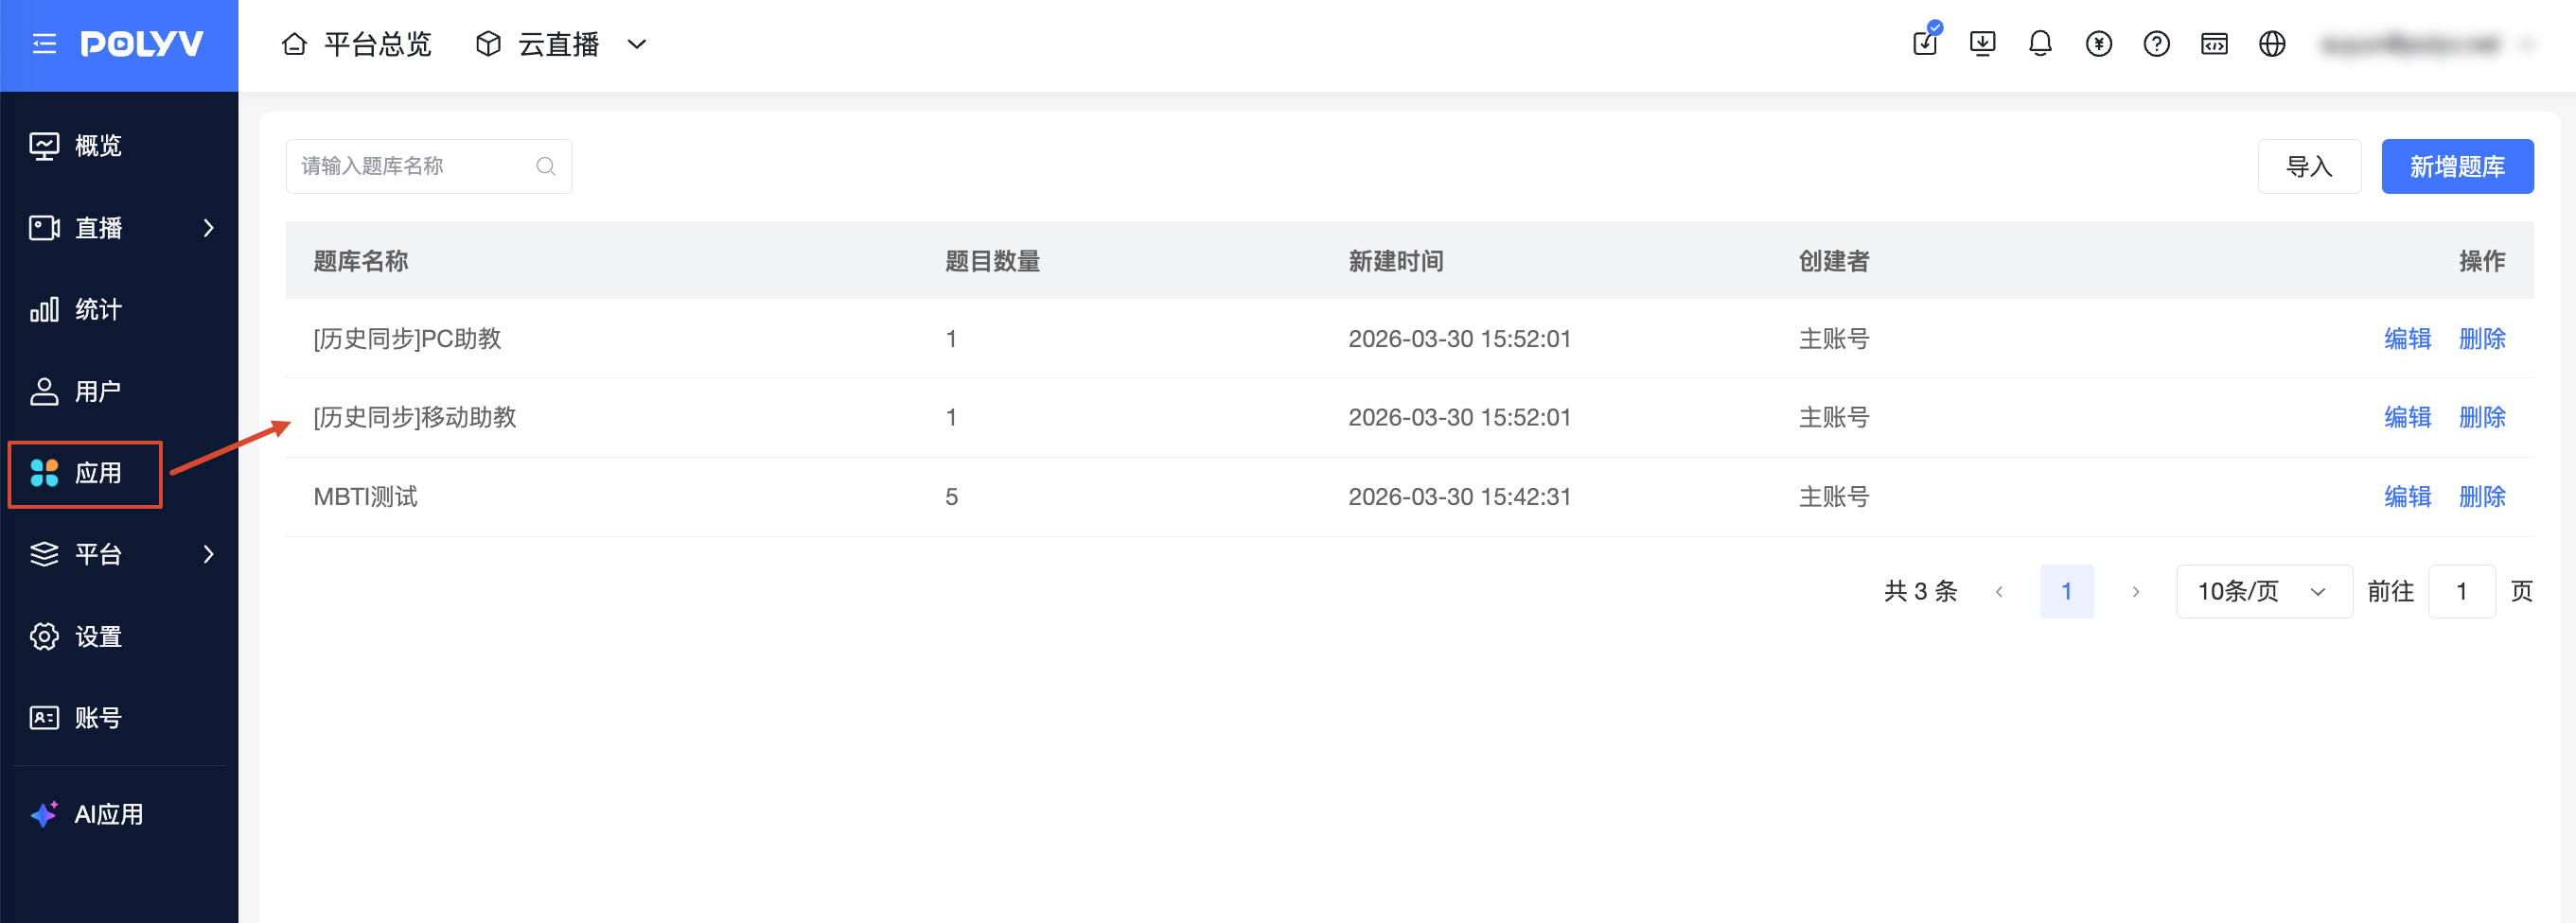Screen dimensions: 2576x923
Task: Edit the MBTI测试 question bank
Action: coord(2407,496)
